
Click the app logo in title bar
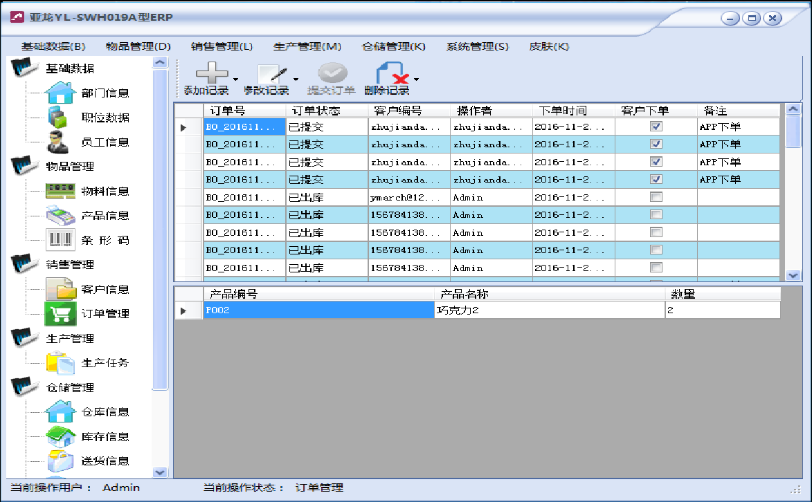click(x=17, y=17)
